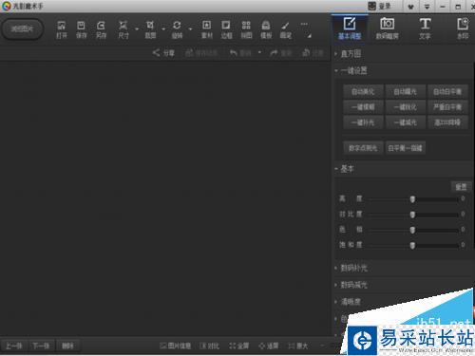Viewport: 475px width, 356px height.
Task: Open the undo history dropdown arrow
Action: coord(259,52)
